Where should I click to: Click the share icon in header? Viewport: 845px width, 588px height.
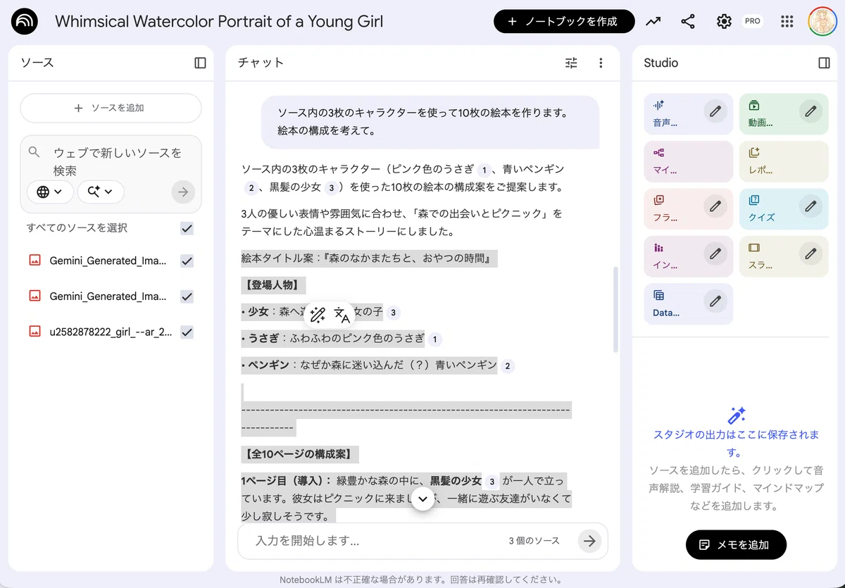coord(688,22)
